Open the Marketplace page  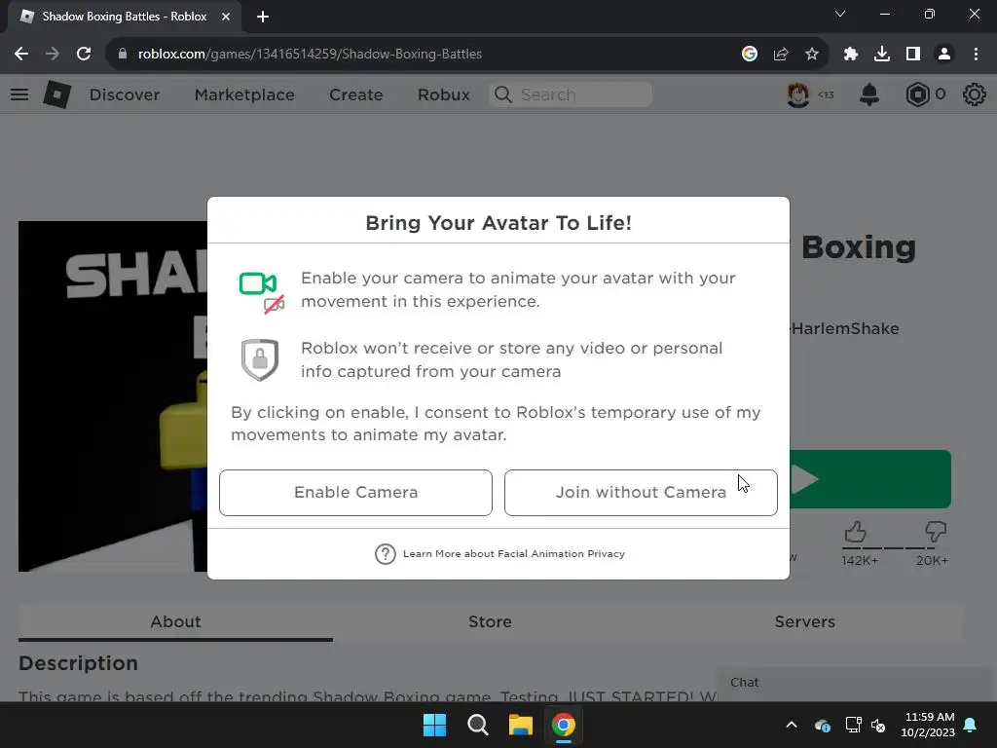[x=244, y=94]
